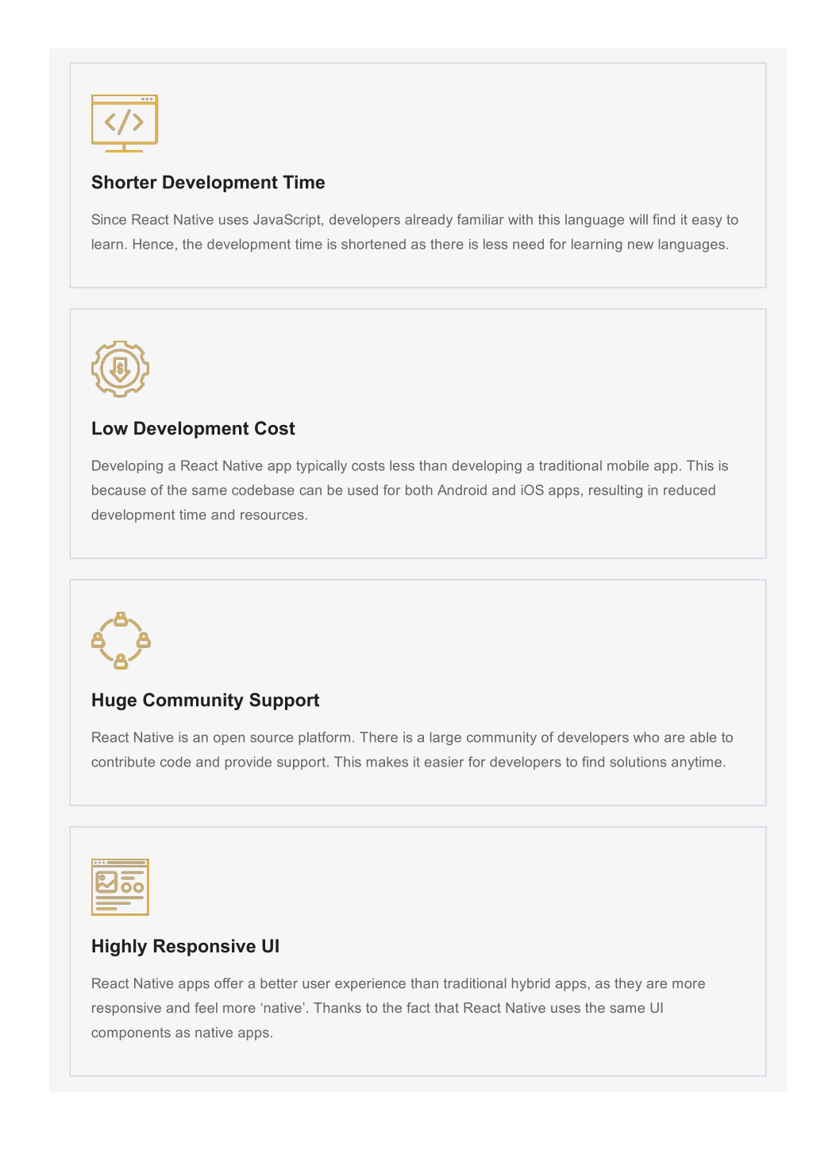Select the Shorter Development Time heading
The height and width of the screenshot is (1151, 813).
coord(208,183)
